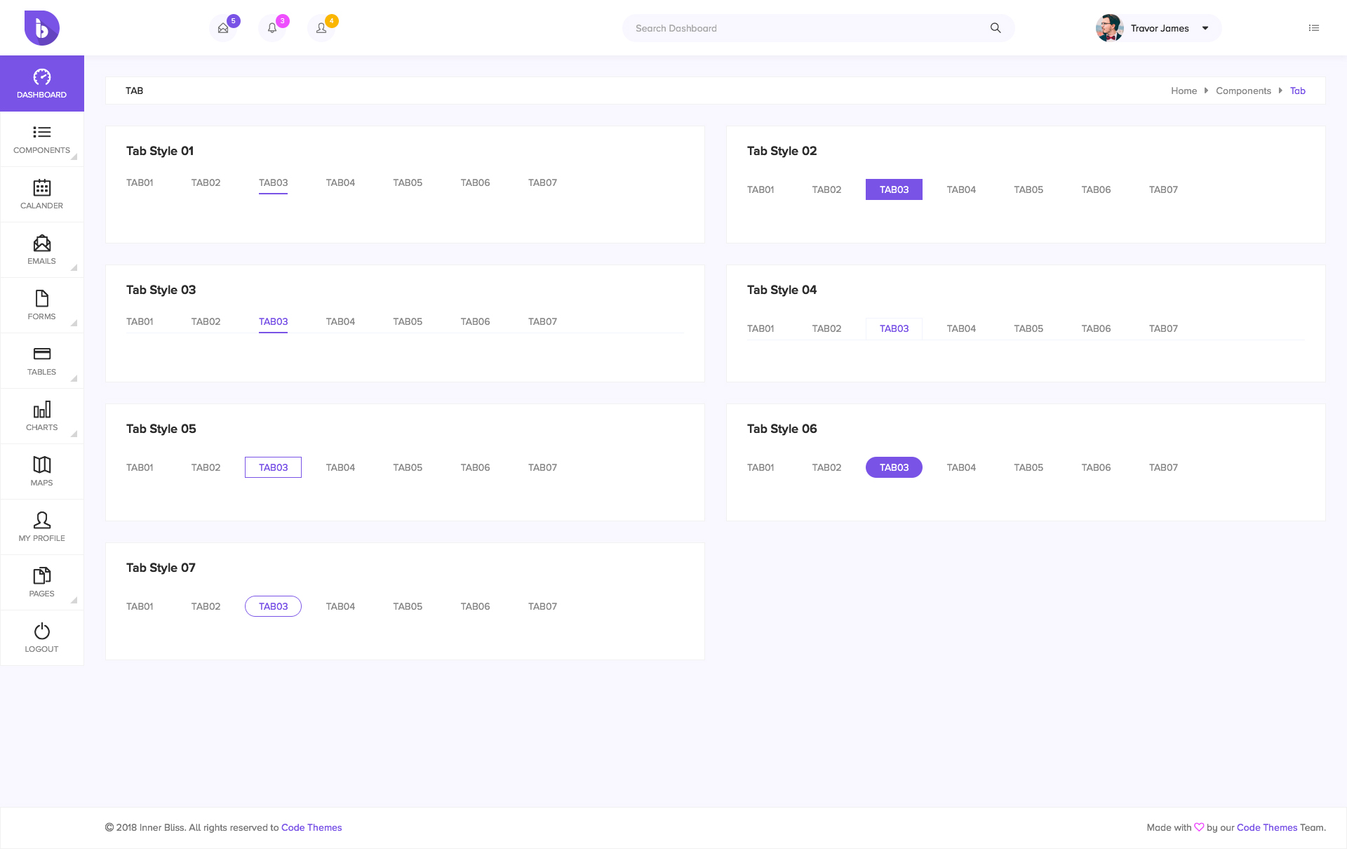Click the heart icon in the footer
Viewport: 1347px width, 849px height.
click(1198, 827)
